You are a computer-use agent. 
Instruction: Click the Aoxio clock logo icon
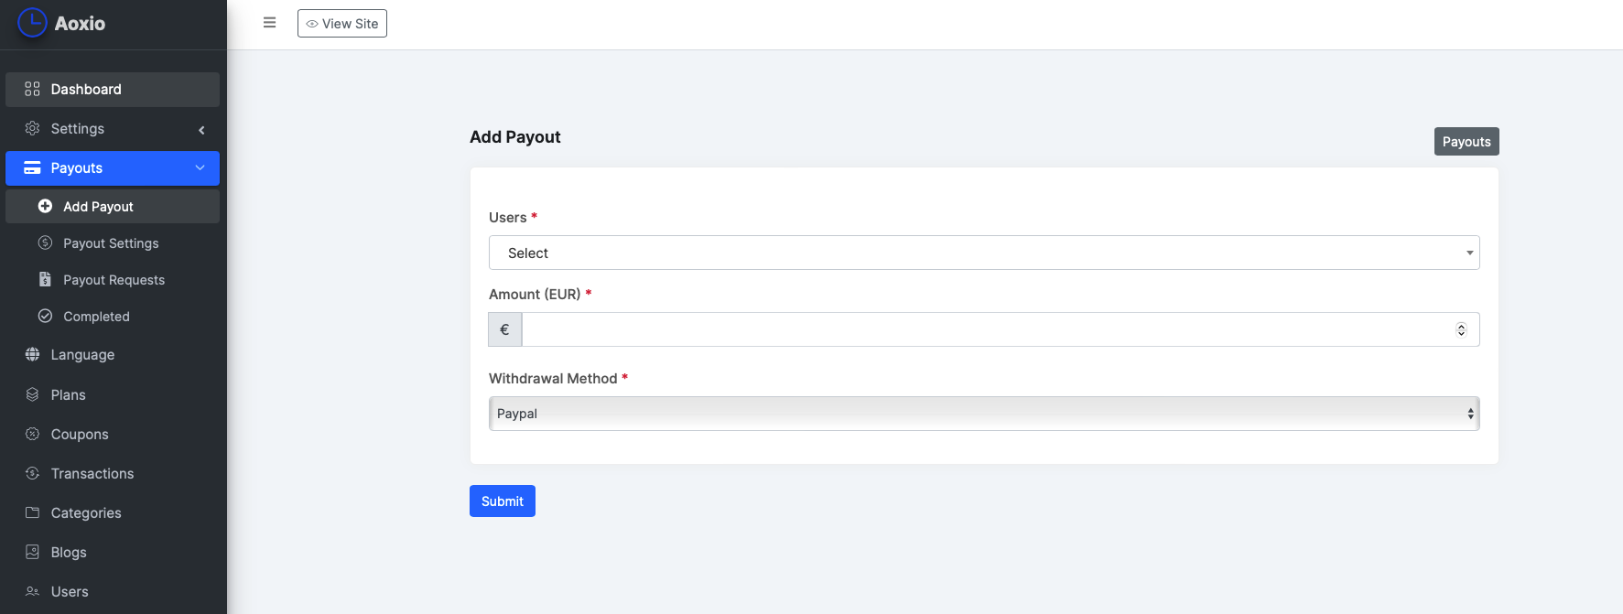tap(32, 23)
